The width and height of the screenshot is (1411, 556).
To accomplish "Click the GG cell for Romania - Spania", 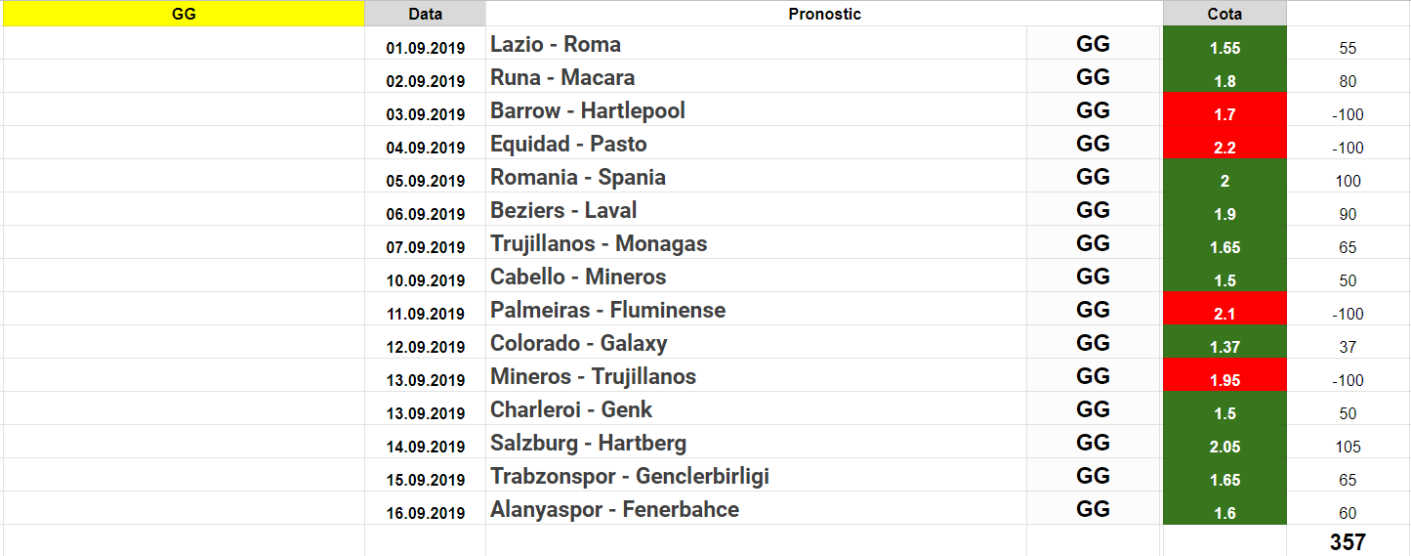I will [1094, 177].
